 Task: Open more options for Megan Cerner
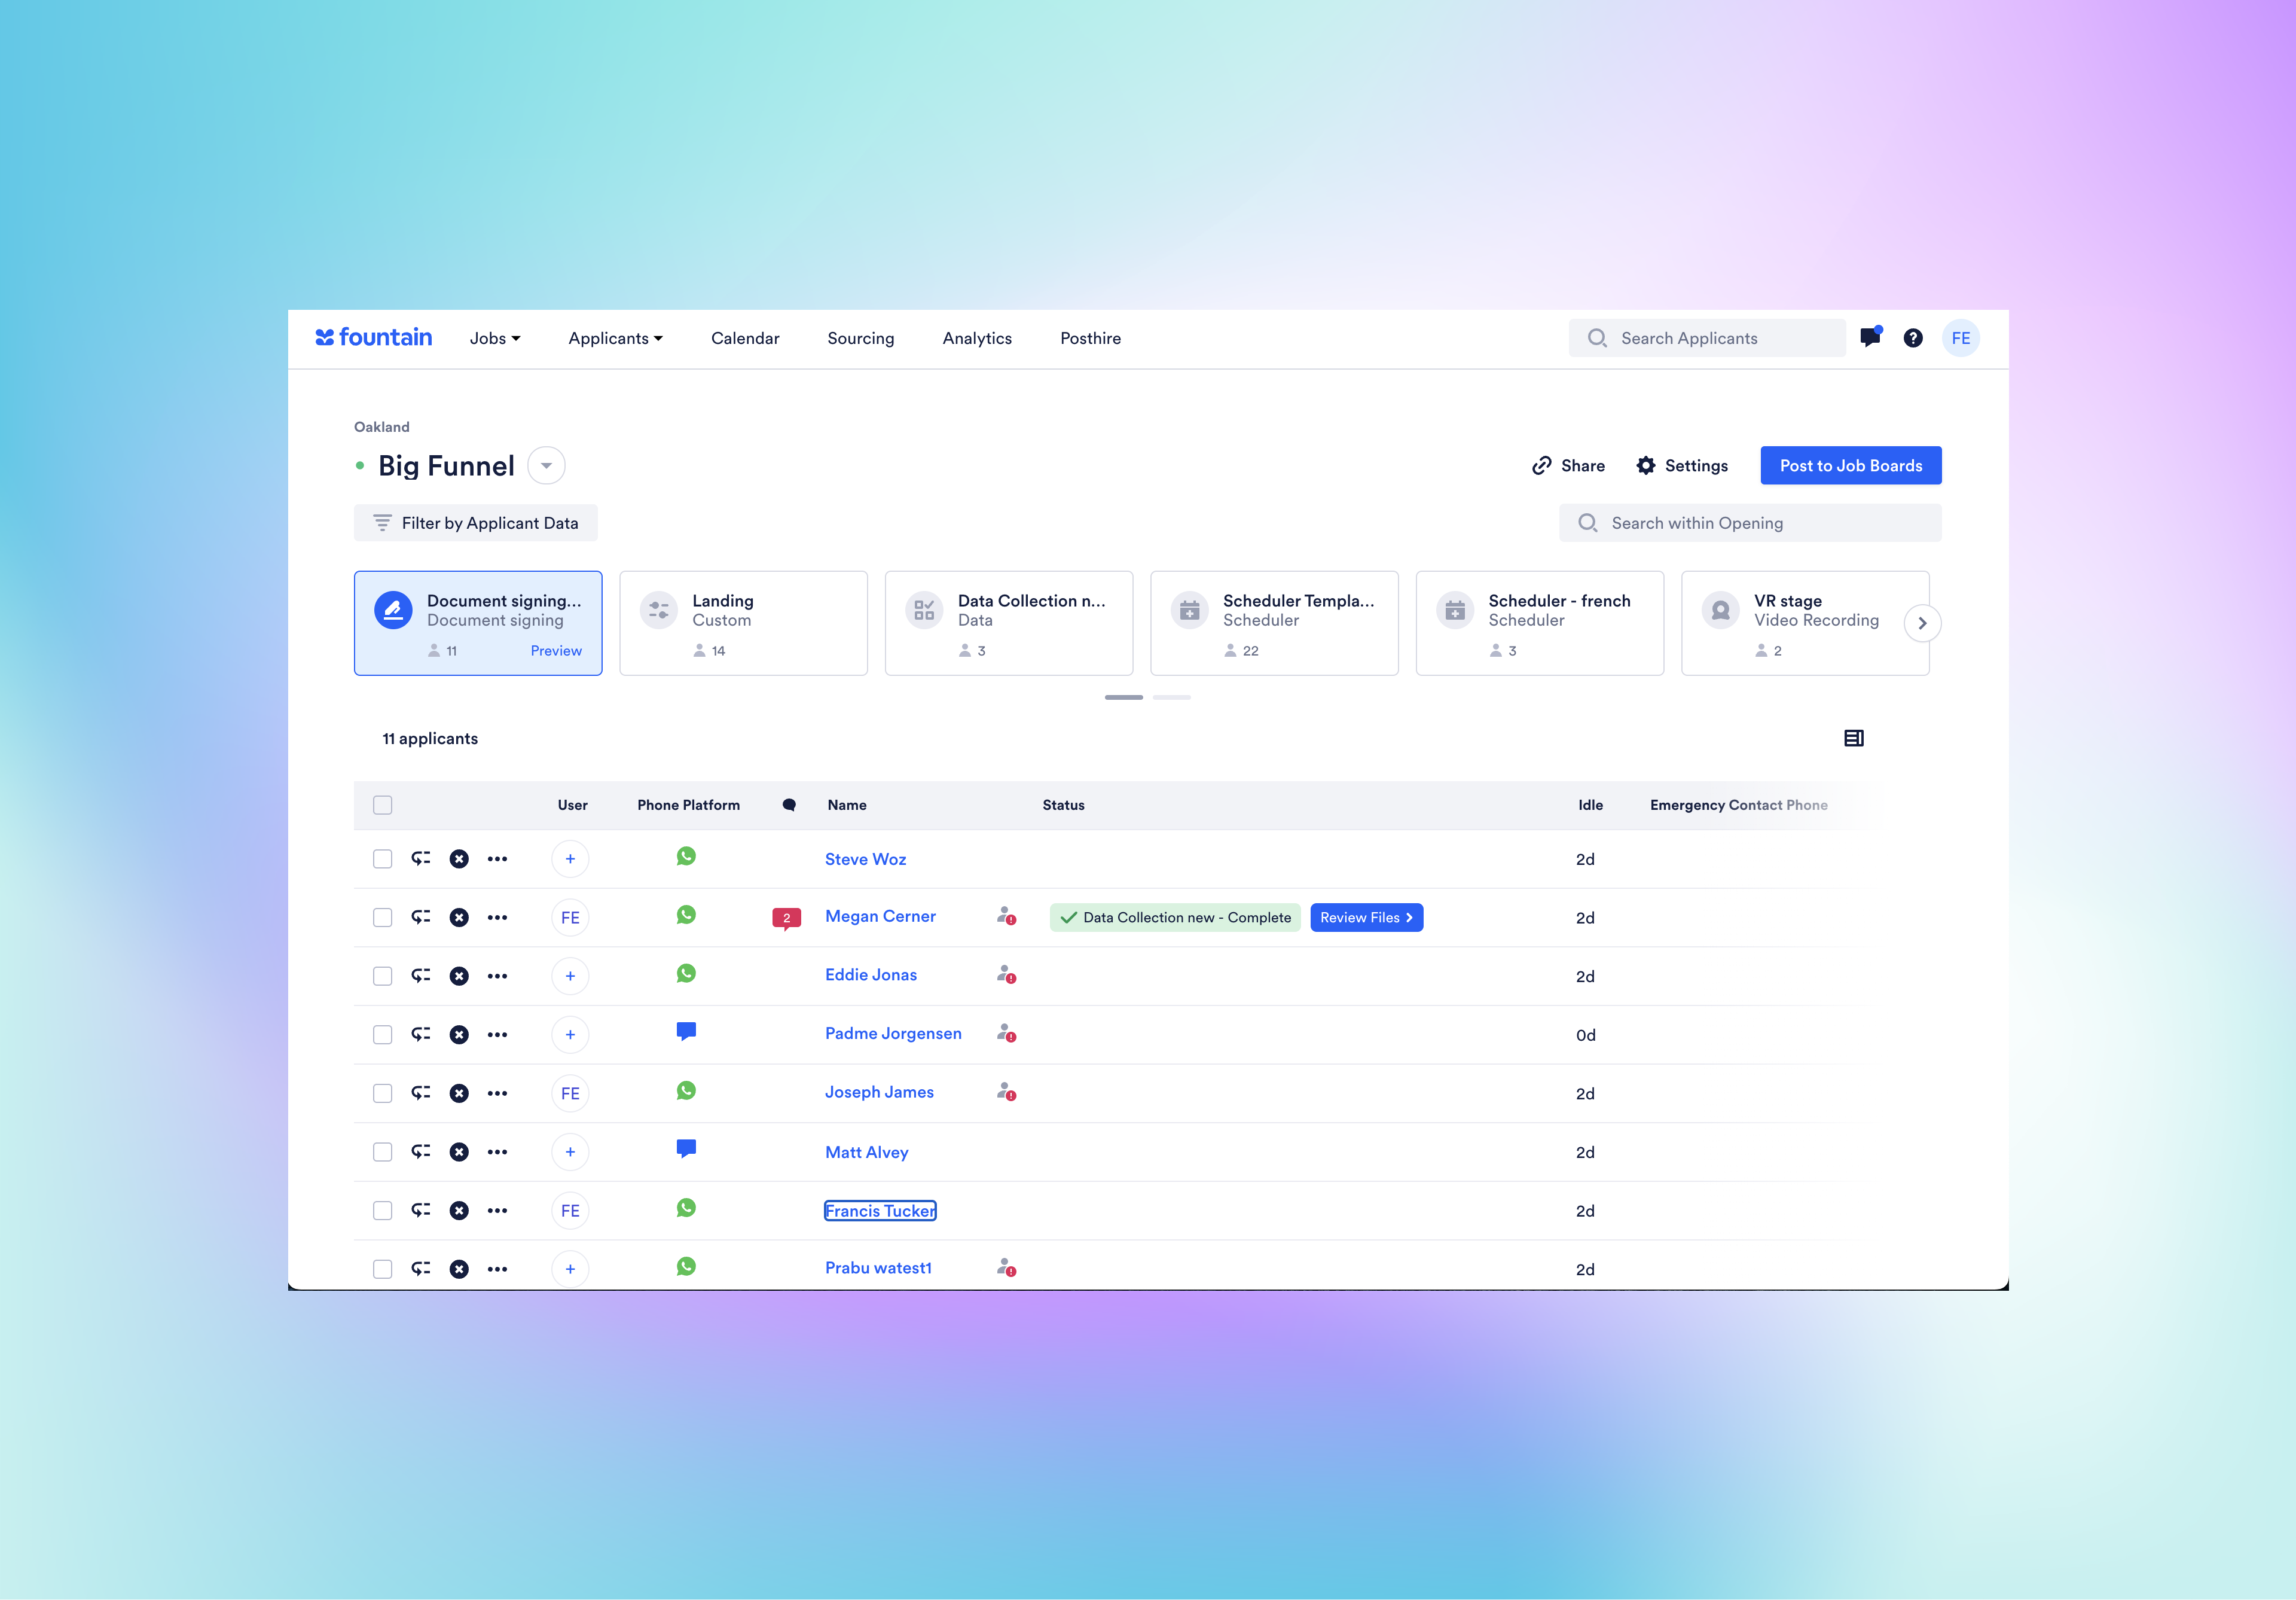click(497, 918)
